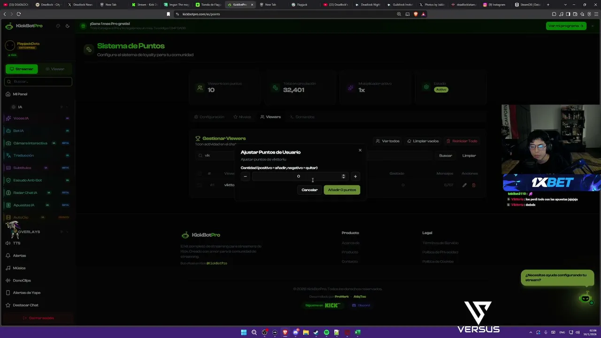Tick the select-all checkbox in table header

(199, 173)
